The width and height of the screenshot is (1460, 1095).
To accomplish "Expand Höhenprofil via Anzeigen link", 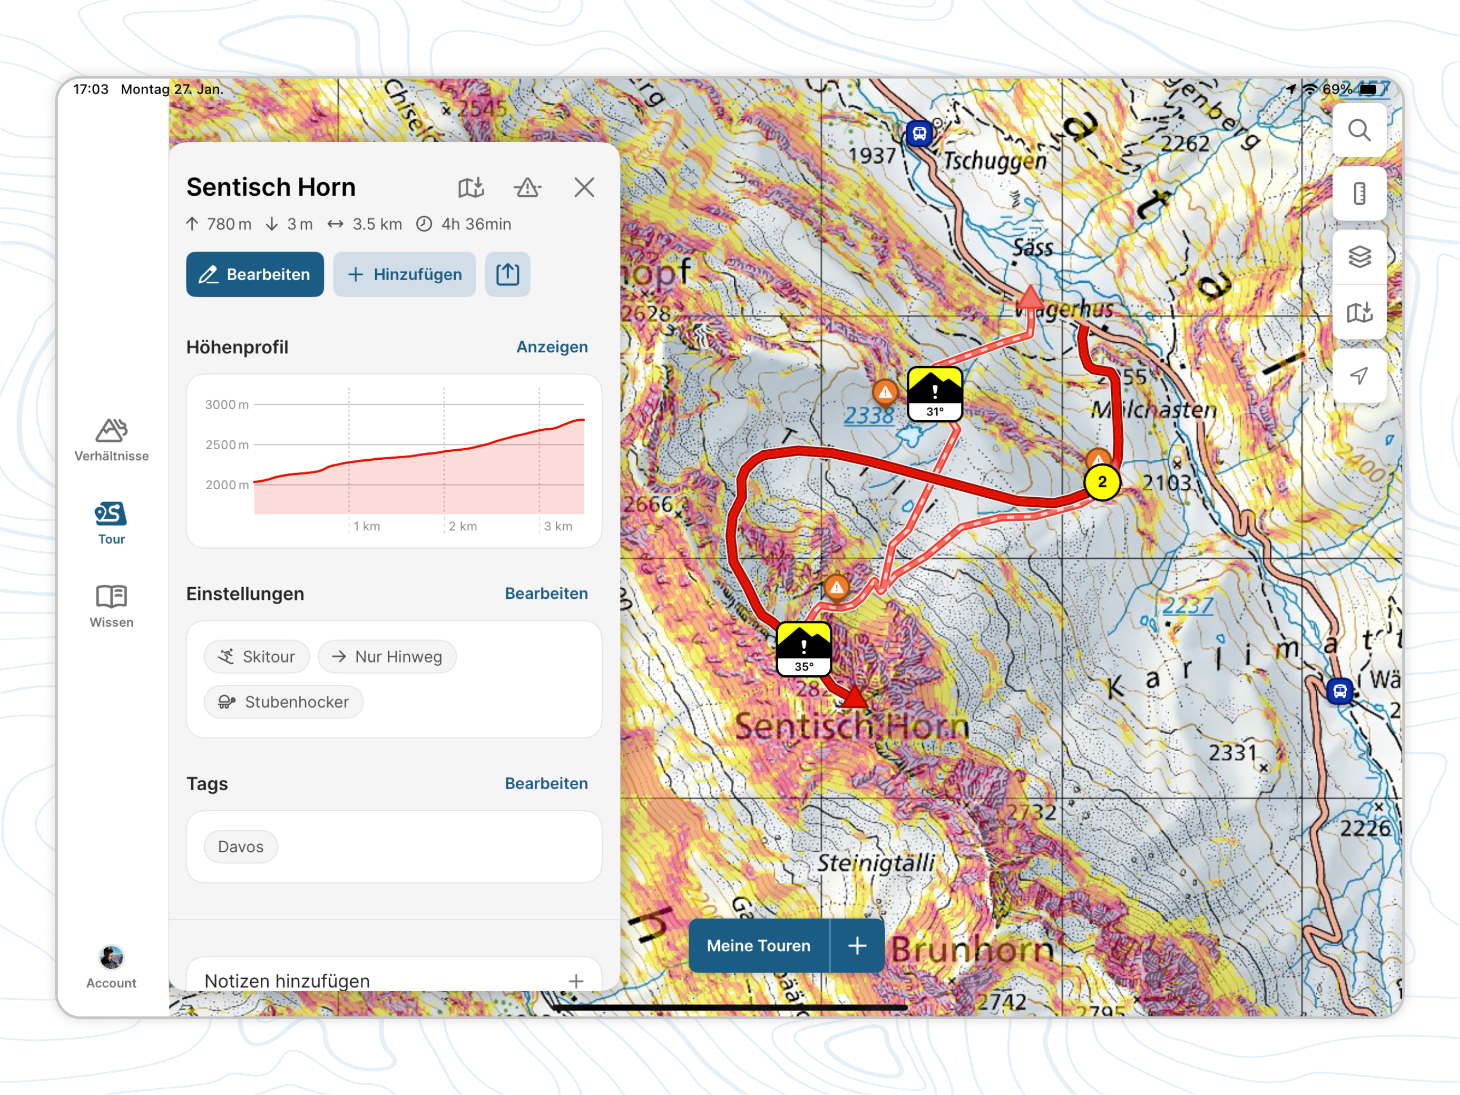I will [x=552, y=346].
